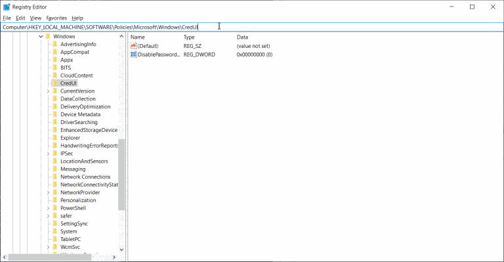Select the SettingSync key
Screen dimensions: 504x262
74,223
